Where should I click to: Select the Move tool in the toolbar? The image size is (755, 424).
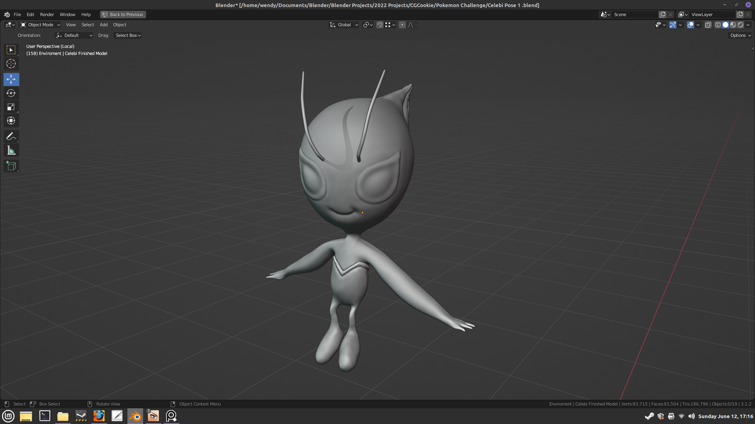tap(11, 79)
